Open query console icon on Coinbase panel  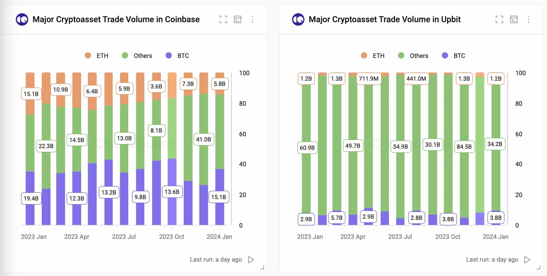point(238,19)
